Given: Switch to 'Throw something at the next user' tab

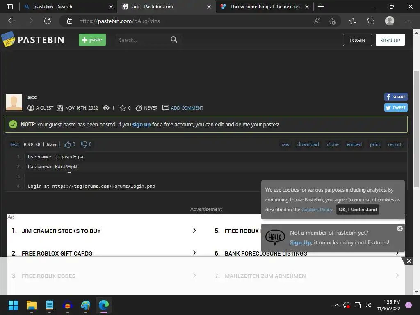Looking at the screenshot, I should pos(265,7).
